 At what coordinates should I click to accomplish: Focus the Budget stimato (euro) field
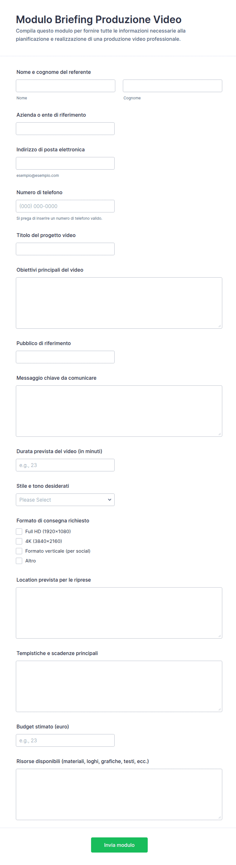point(65,741)
